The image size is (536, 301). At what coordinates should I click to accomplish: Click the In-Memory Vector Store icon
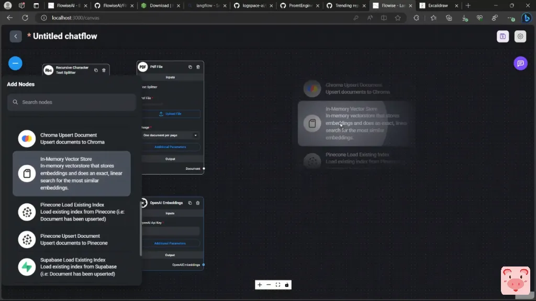tap(27, 173)
